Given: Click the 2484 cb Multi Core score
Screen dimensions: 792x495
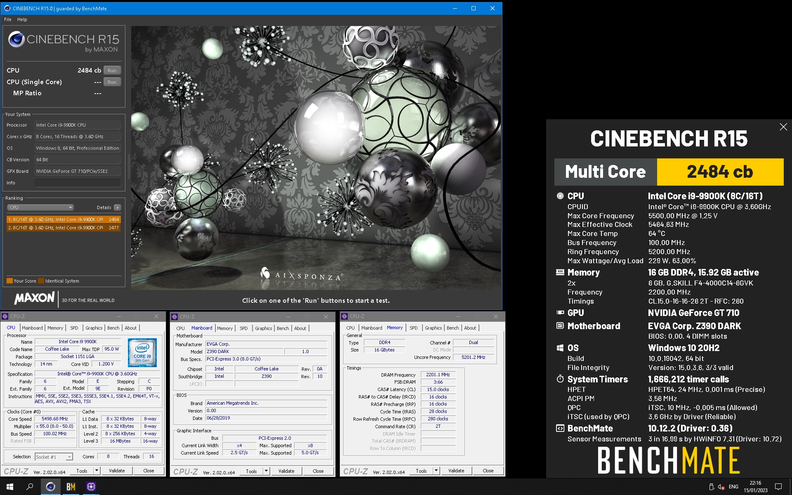Looking at the screenshot, I should [x=720, y=172].
